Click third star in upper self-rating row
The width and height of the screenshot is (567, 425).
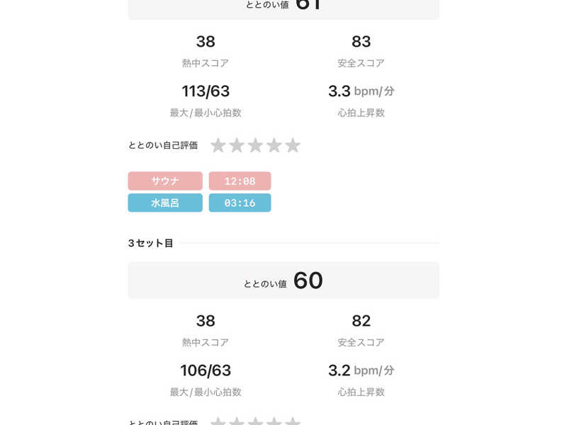click(x=255, y=146)
